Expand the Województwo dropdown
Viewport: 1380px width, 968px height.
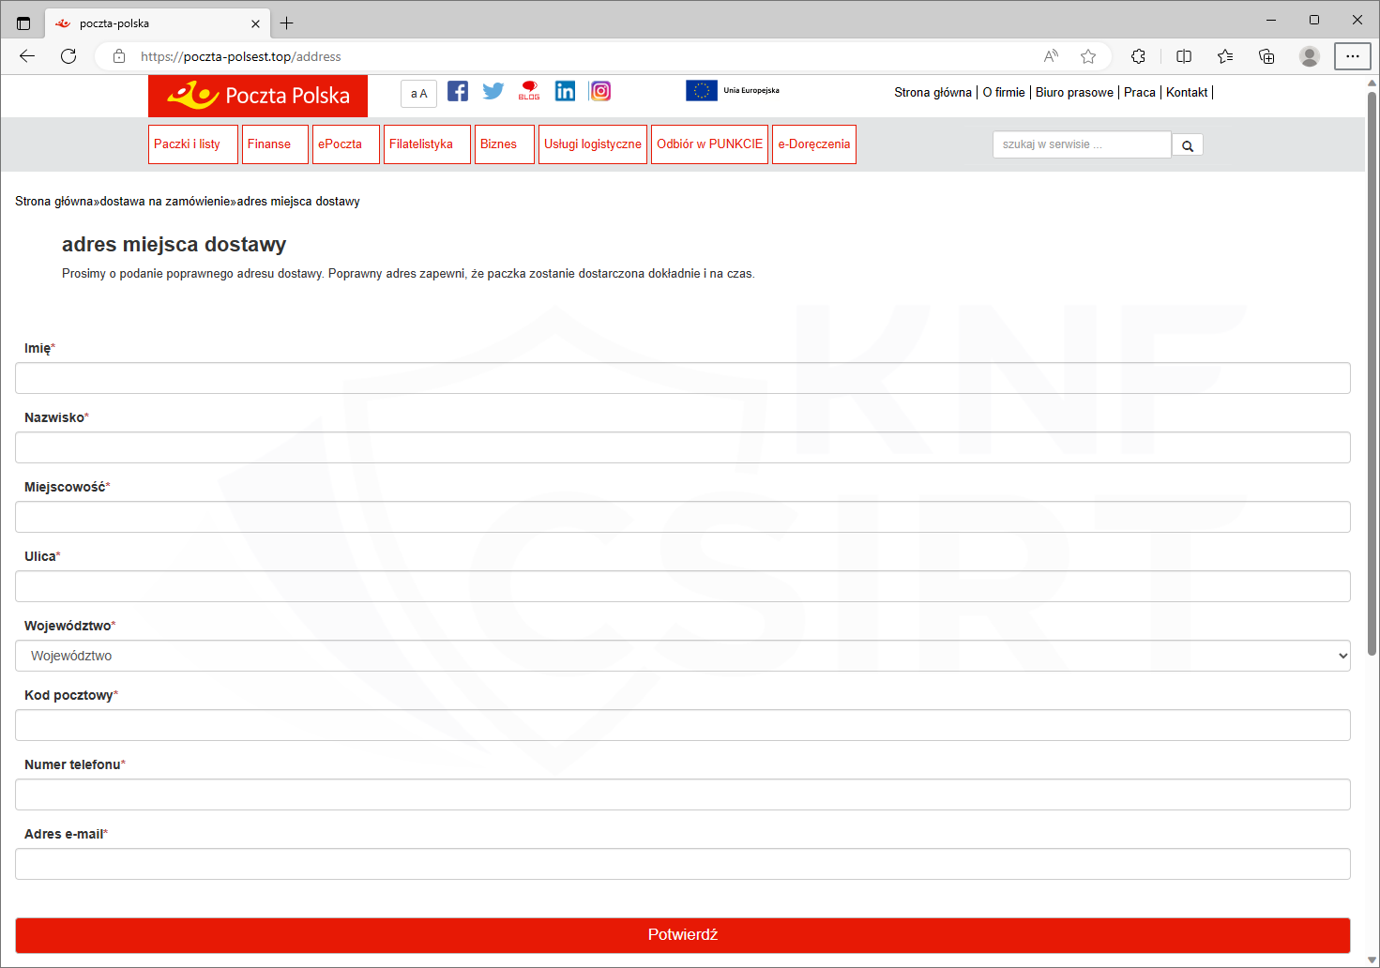[682, 656]
